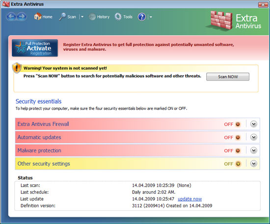Screen dimensions: 270x224
Task: Expand the Automatic updates section
Action: pos(254,137)
